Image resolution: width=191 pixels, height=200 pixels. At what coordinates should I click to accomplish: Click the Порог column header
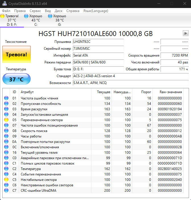click(142, 92)
